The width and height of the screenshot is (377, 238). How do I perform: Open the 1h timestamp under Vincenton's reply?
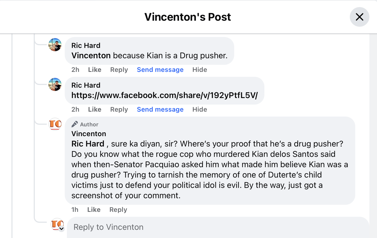point(75,210)
